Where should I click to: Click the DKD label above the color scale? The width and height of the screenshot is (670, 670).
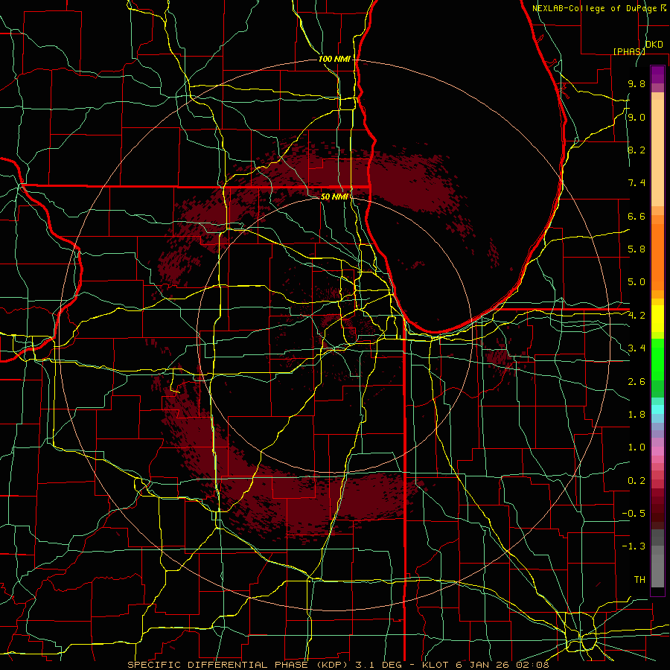pyautogui.click(x=654, y=45)
